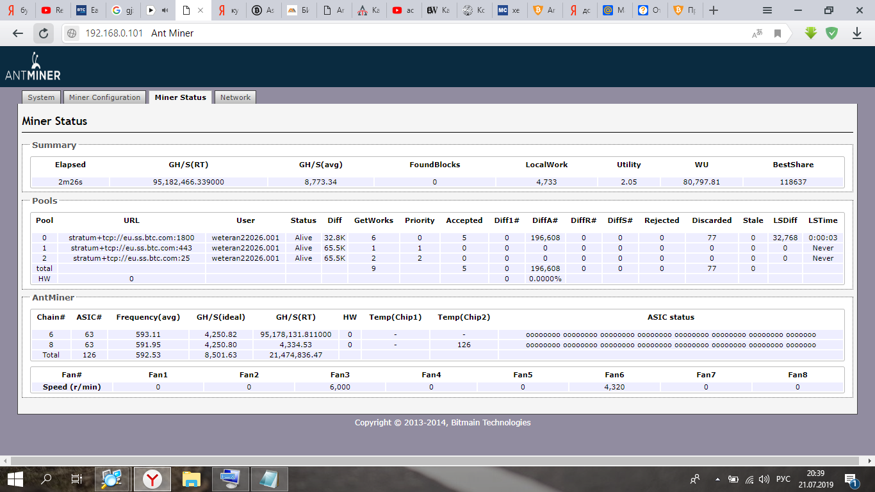Open the People icon in the tray

[694, 479]
